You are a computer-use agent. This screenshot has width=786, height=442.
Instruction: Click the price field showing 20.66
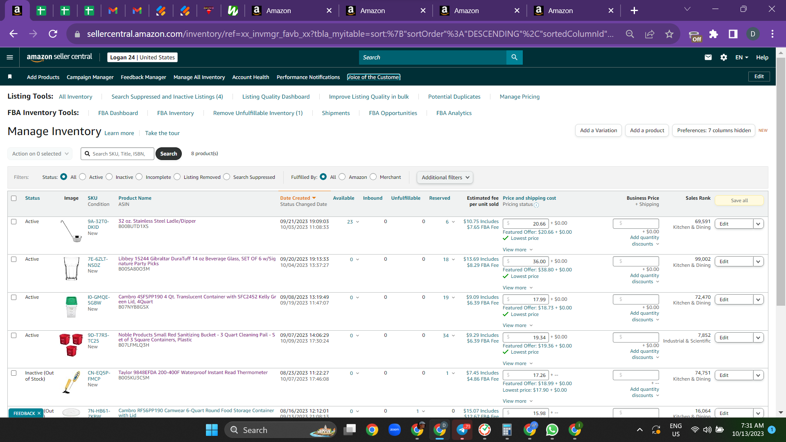526,223
